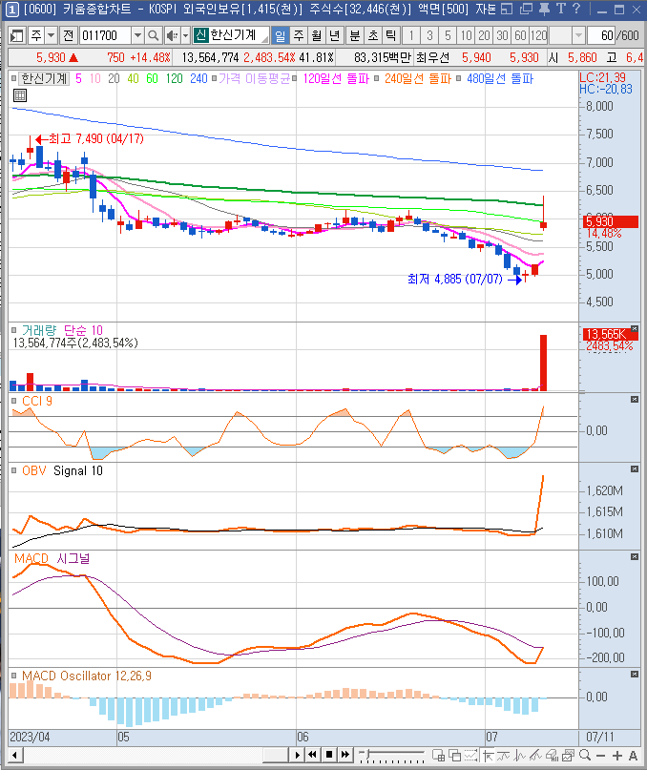Click the title bar window-layout icon
The image size is (647, 770).
click(x=507, y=9)
